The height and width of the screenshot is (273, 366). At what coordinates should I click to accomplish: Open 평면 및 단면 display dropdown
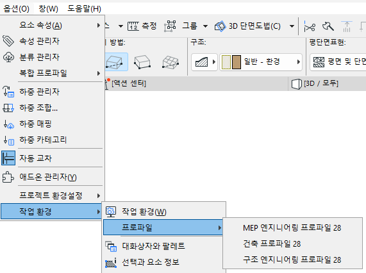[x=338, y=62]
